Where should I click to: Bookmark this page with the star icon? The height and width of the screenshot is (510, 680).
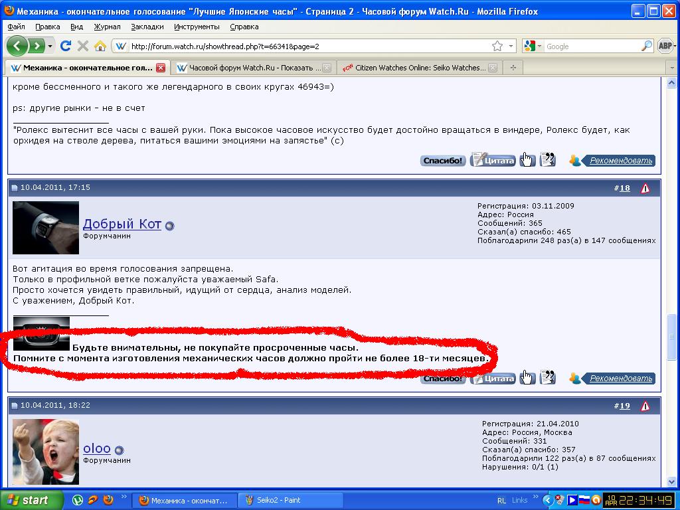pyautogui.click(x=497, y=46)
